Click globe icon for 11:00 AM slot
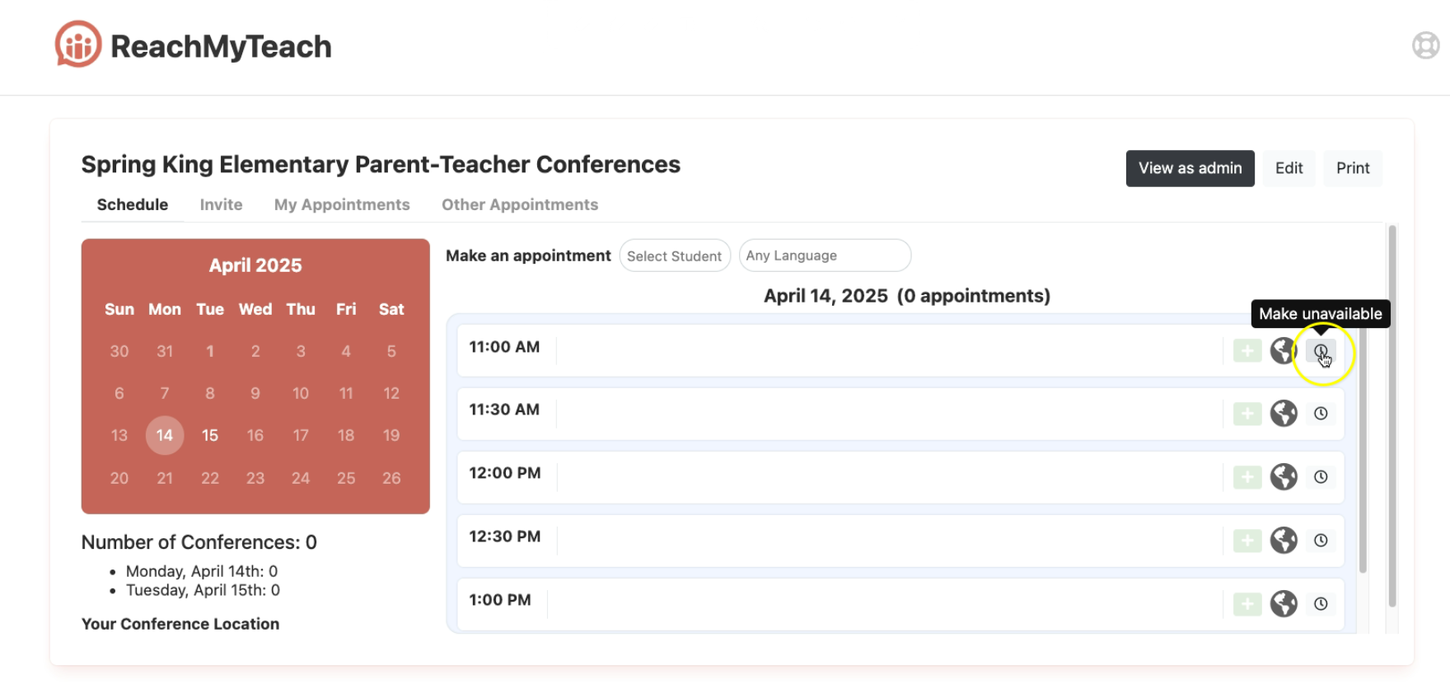The image size is (1450, 689). click(x=1282, y=351)
